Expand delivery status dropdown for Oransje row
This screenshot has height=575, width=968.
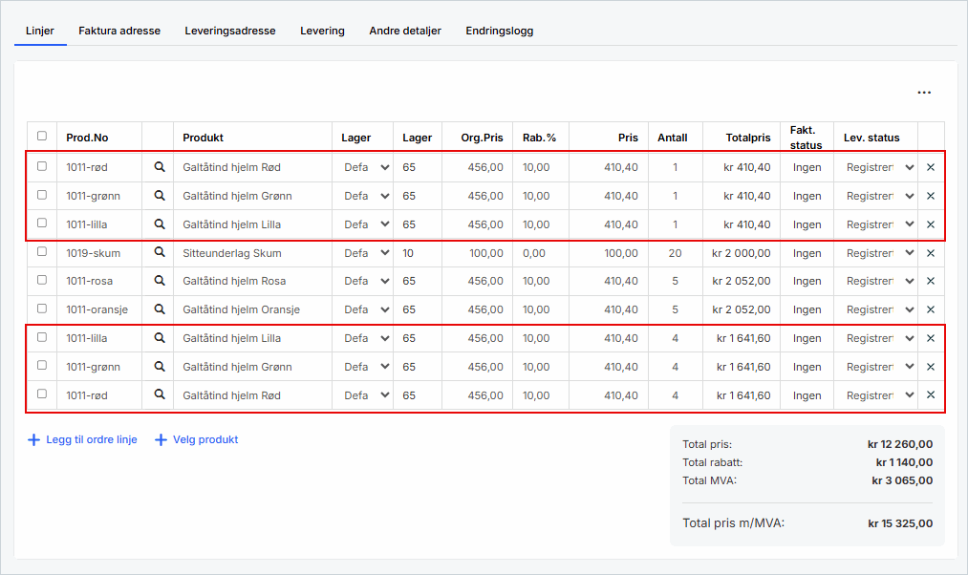pos(877,309)
